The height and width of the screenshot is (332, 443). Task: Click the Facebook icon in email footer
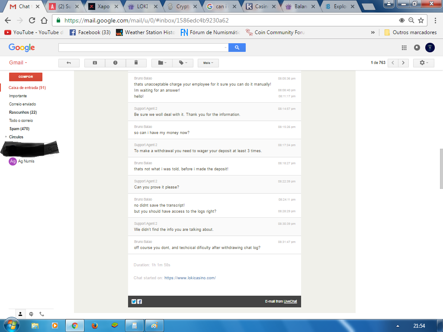140,301
